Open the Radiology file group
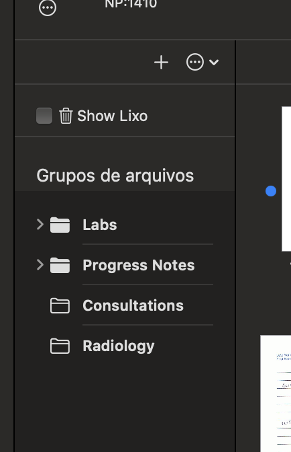Viewport: 291px width, 452px height. click(x=125, y=346)
